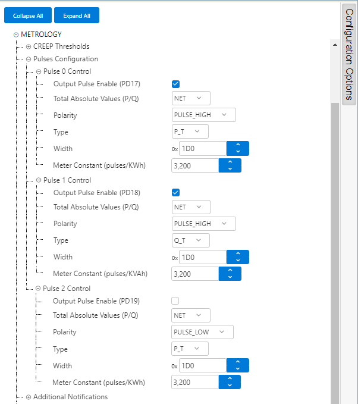Click the Expand All button
The width and height of the screenshot is (358, 404).
click(76, 15)
